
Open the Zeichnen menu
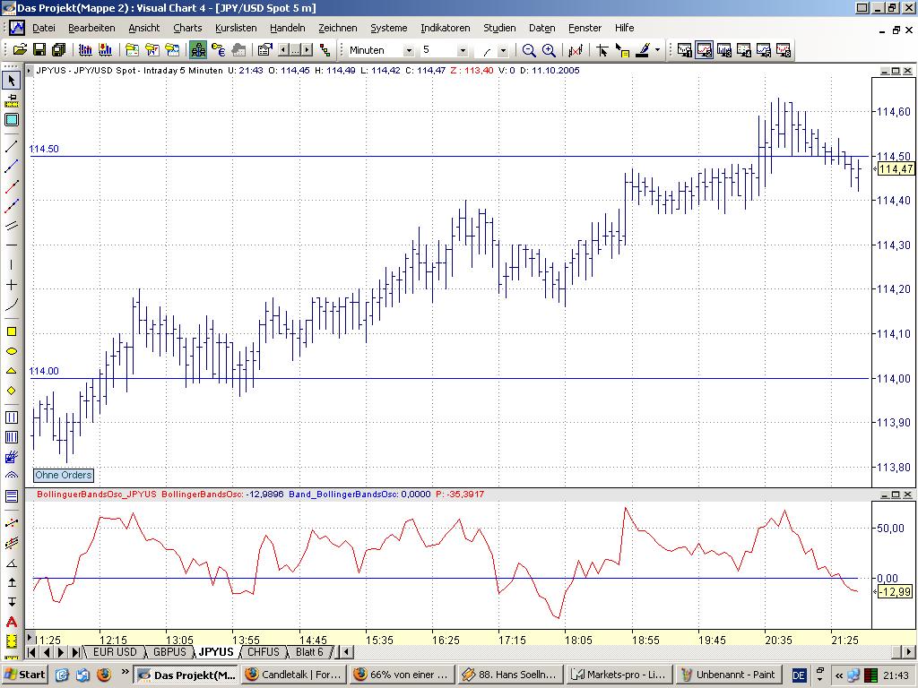click(x=337, y=28)
